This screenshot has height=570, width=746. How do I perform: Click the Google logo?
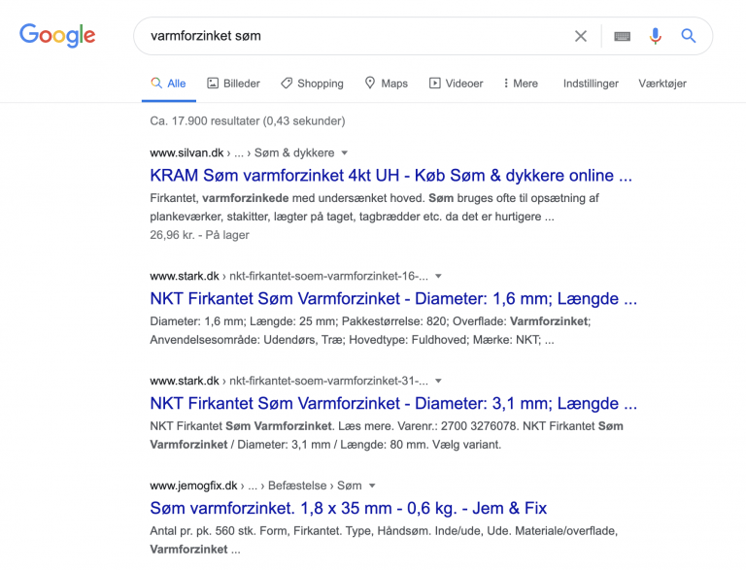point(57,36)
